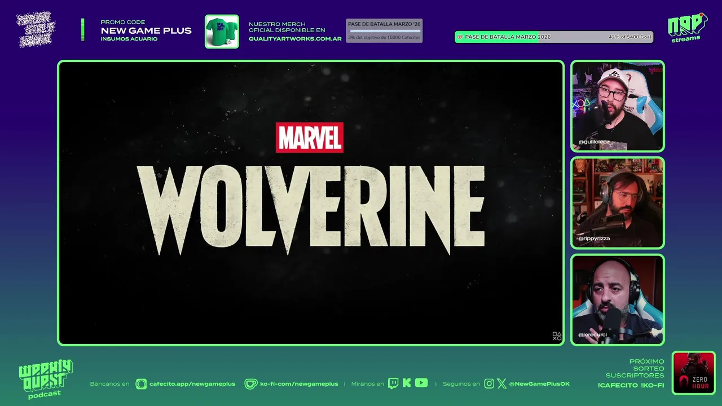Viewport: 722px width, 406px height.
Task: Click the '@guilloleoz' name tag
Action: pyautogui.click(x=594, y=142)
